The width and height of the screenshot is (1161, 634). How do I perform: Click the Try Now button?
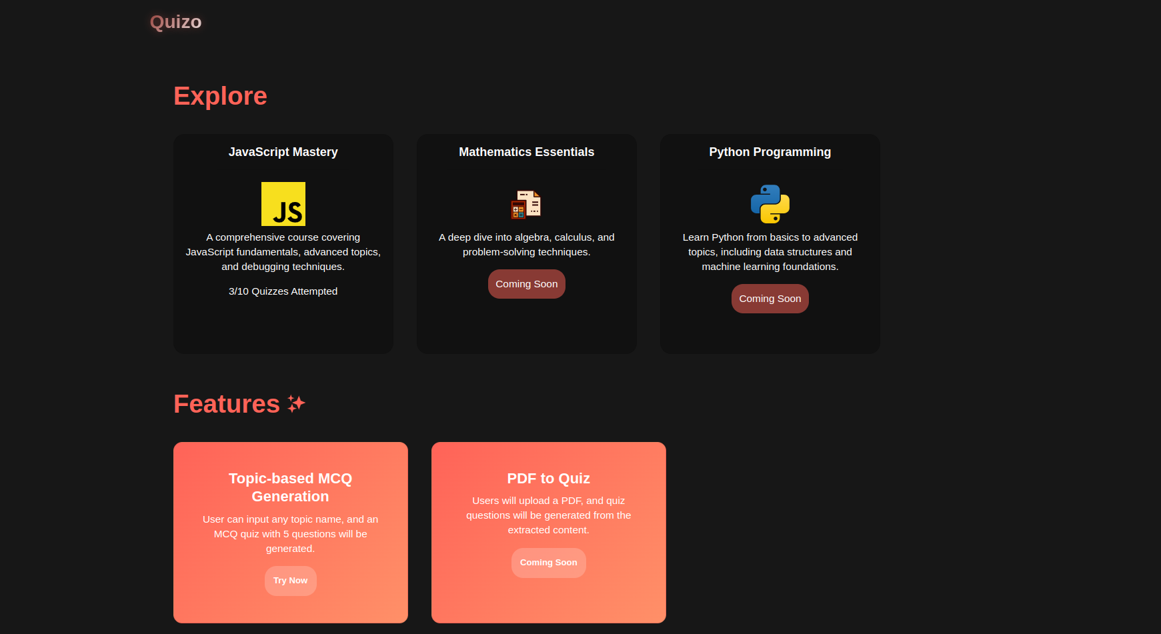click(291, 581)
